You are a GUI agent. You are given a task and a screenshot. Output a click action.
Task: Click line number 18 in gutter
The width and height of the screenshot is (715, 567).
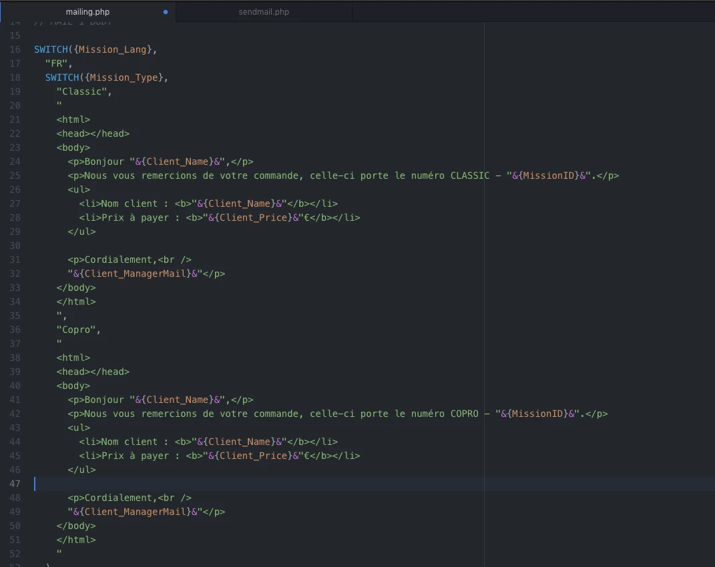15,77
